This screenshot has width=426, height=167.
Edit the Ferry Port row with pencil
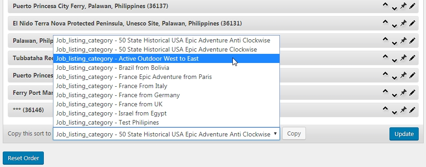(412, 93)
